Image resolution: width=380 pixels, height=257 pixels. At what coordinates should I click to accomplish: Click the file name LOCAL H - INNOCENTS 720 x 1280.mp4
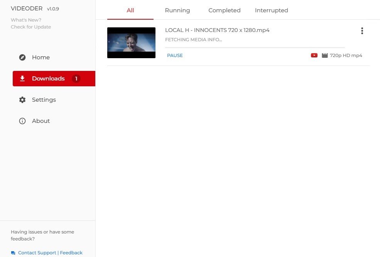[217, 30]
